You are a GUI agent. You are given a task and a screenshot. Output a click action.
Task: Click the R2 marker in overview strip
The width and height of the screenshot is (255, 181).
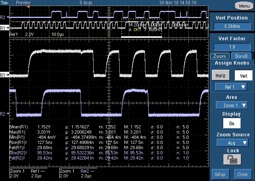pyautogui.click(x=3, y=18)
